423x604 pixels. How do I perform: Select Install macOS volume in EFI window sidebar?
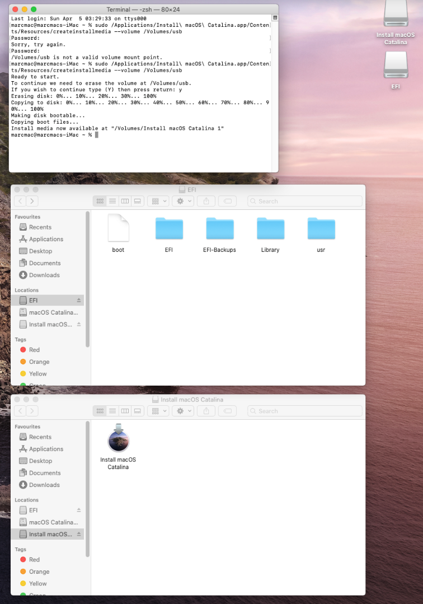48,324
